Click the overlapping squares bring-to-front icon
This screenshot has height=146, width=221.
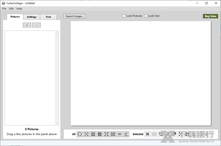point(174,134)
